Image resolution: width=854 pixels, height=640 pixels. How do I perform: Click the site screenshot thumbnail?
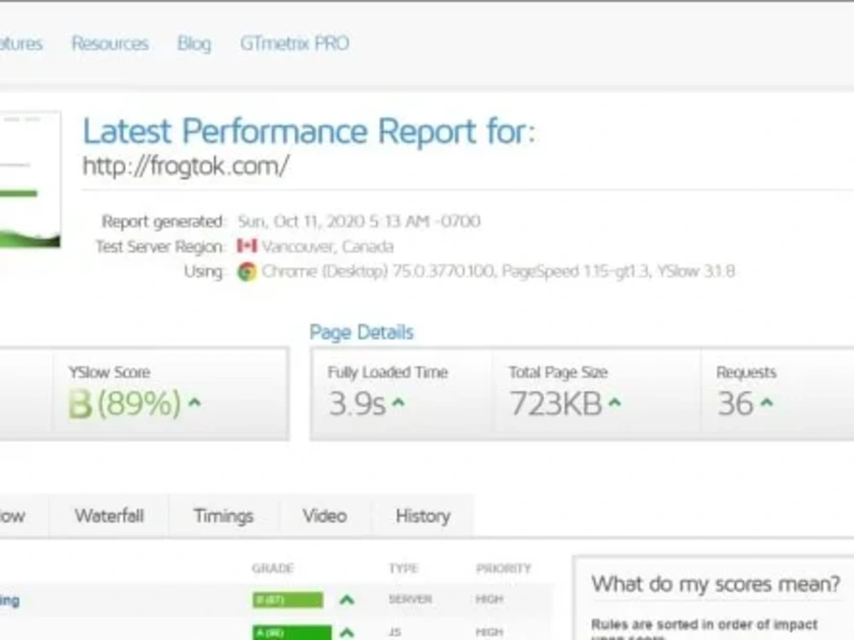(30, 180)
